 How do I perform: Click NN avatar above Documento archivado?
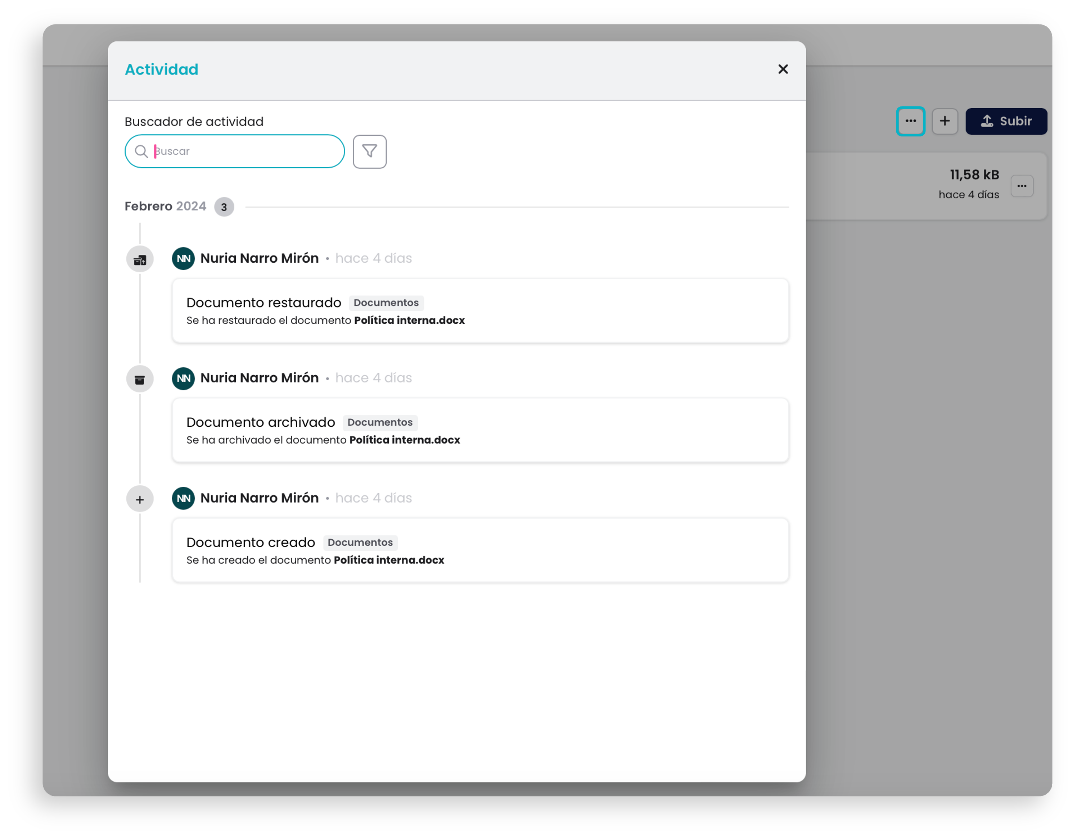click(184, 378)
